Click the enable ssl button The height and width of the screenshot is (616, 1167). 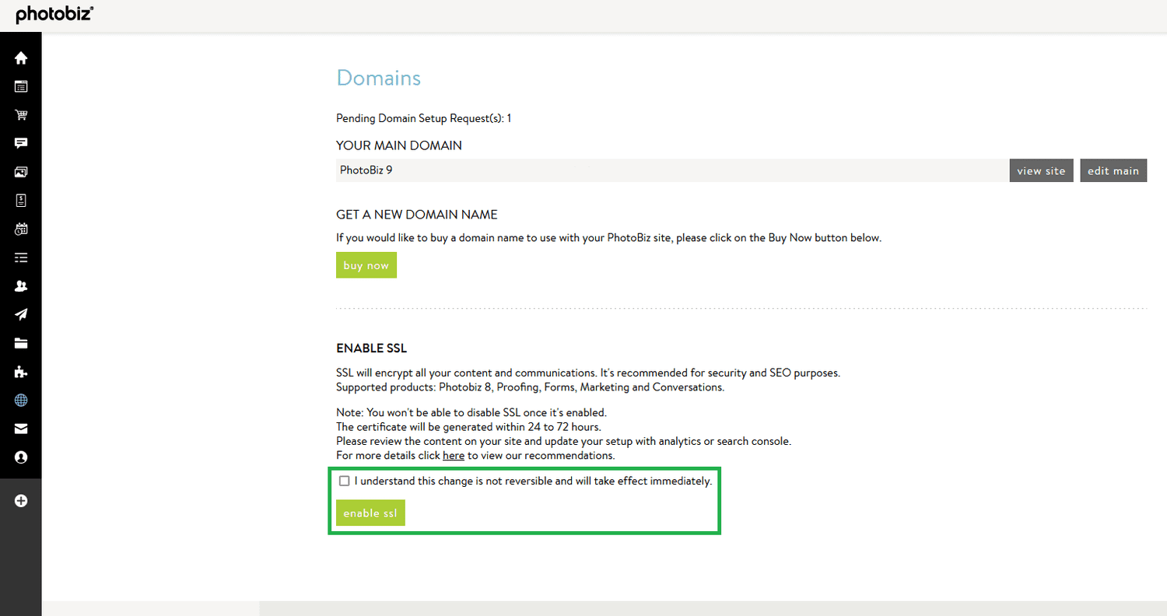tap(370, 512)
